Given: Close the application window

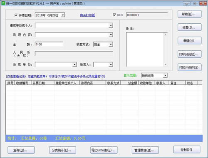Looking at the screenshot, I should pyautogui.click(x=203, y=3).
